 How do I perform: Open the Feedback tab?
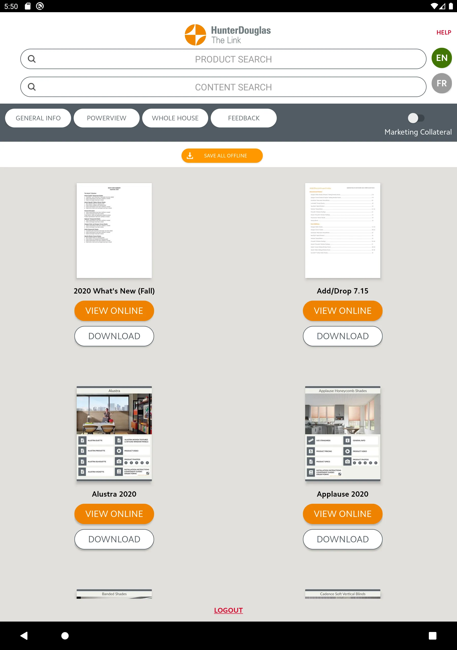[x=244, y=118]
